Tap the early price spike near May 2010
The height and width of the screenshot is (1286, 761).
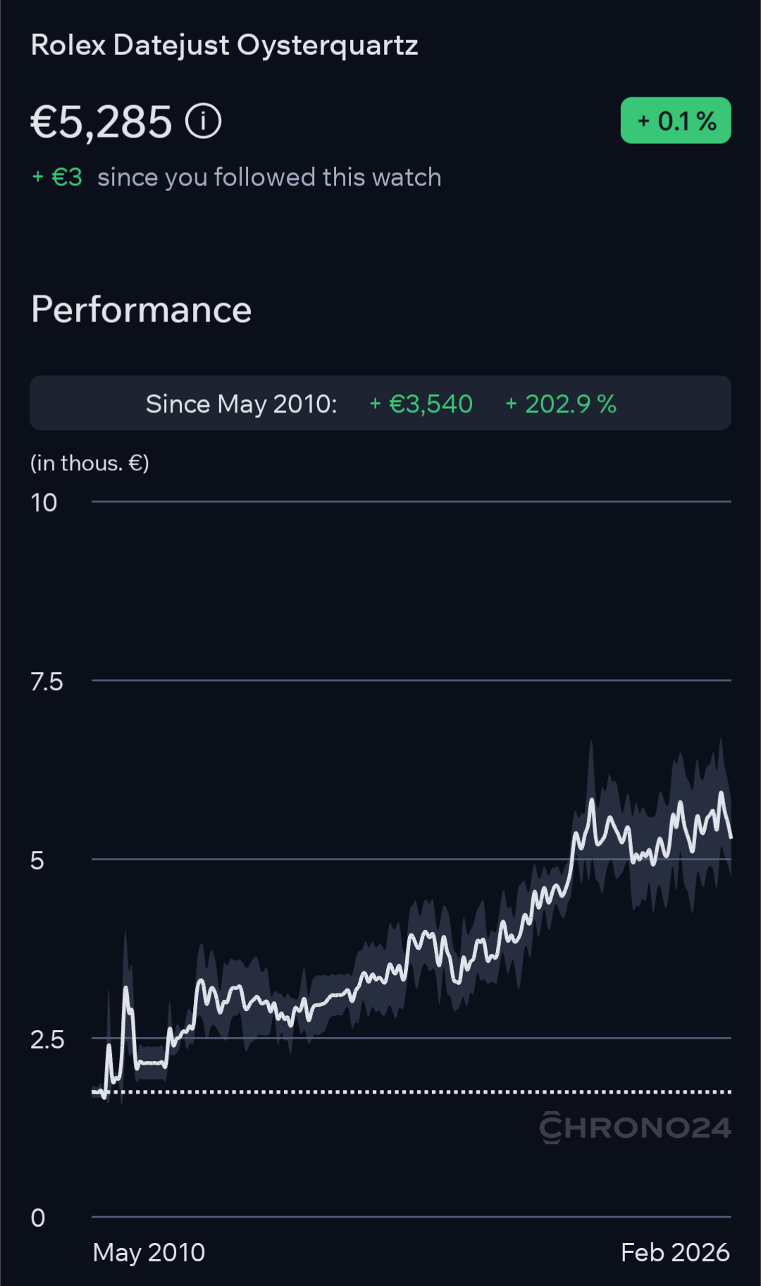tap(126, 991)
